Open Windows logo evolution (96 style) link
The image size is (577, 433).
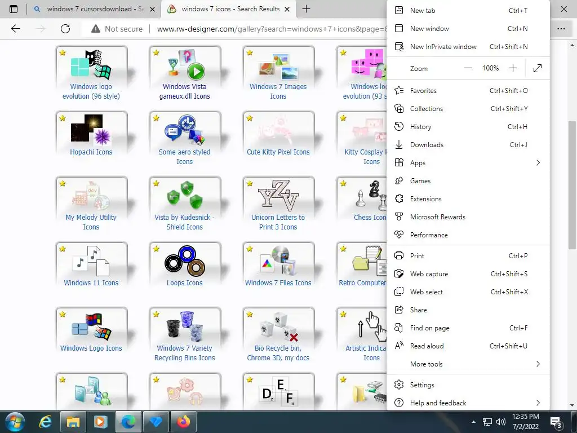click(91, 91)
